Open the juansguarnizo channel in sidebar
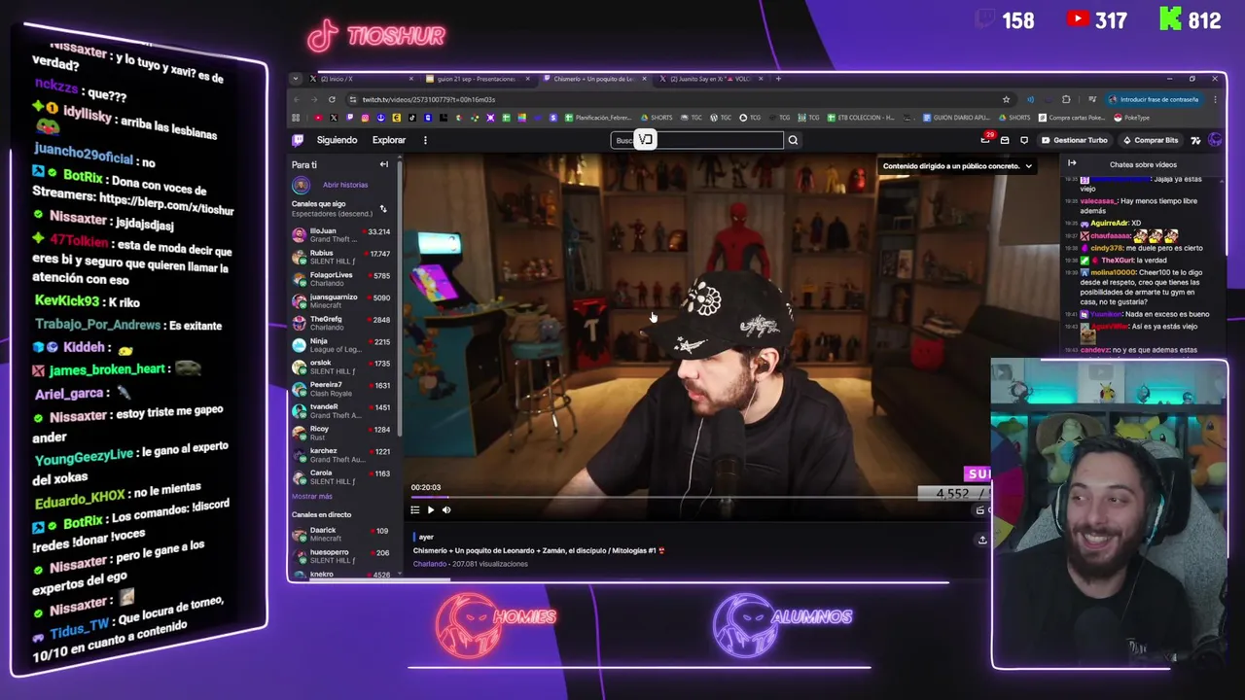This screenshot has width=1245, height=700. coord(340,300)
